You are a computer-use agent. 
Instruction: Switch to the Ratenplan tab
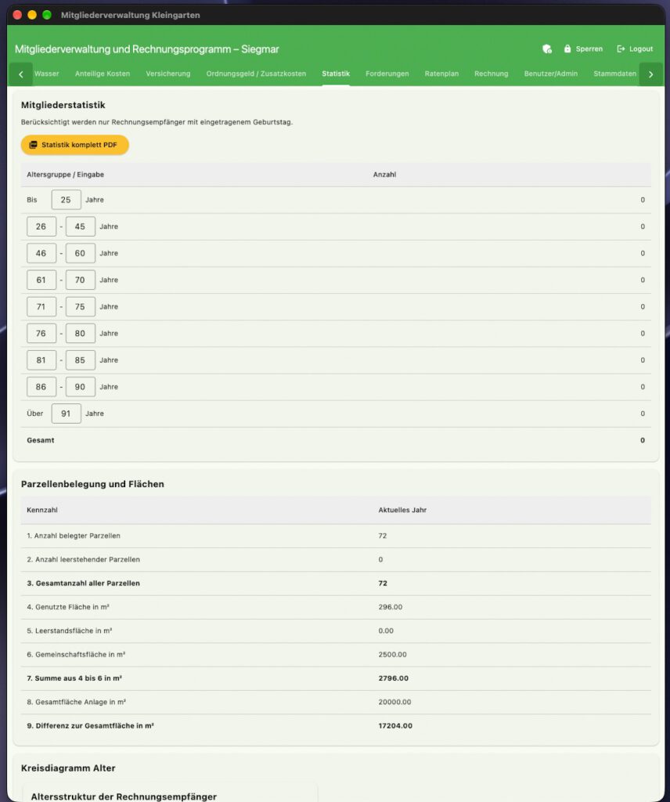(x=441, y=74)
